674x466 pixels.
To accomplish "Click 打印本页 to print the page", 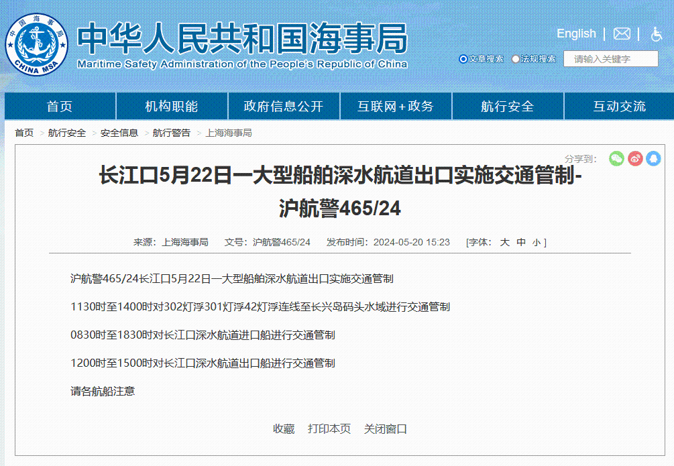I will point(329,428).
